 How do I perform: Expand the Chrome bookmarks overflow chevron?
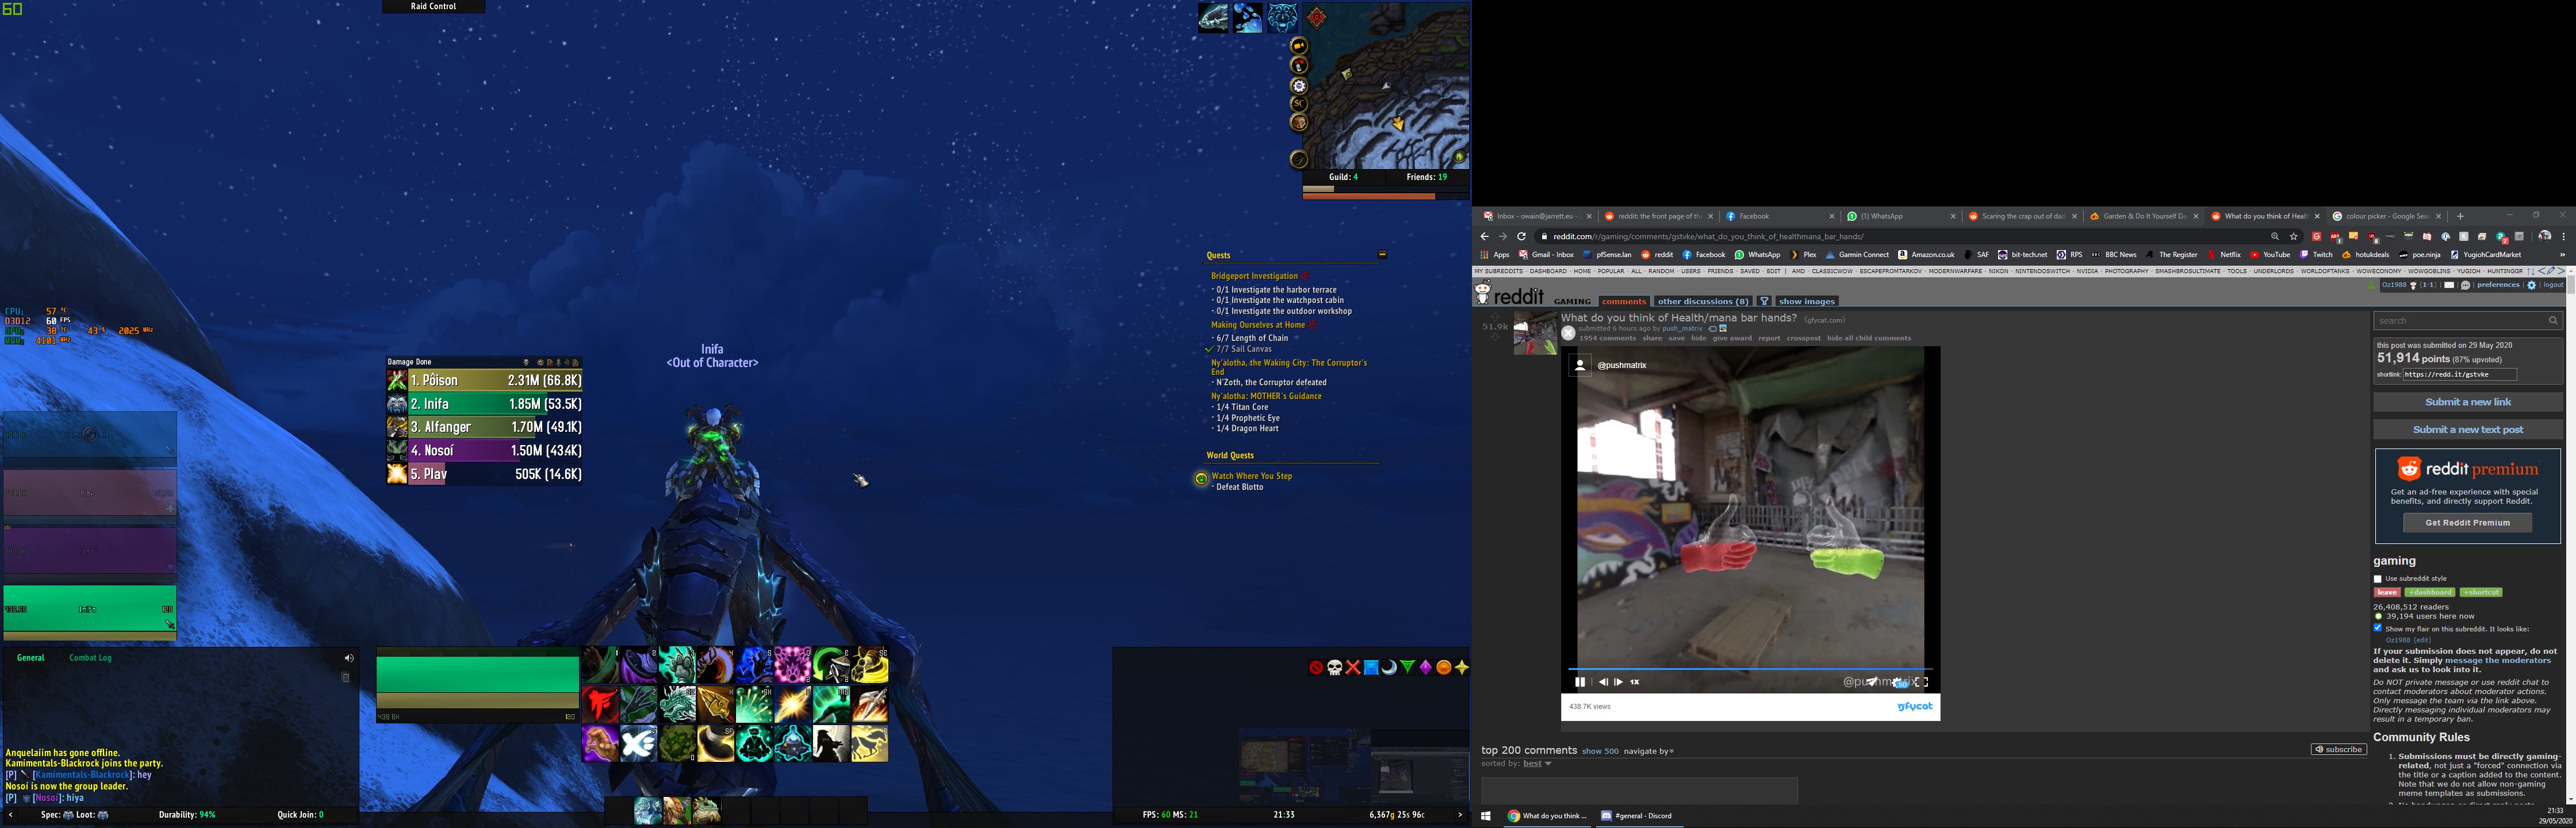2563,255
